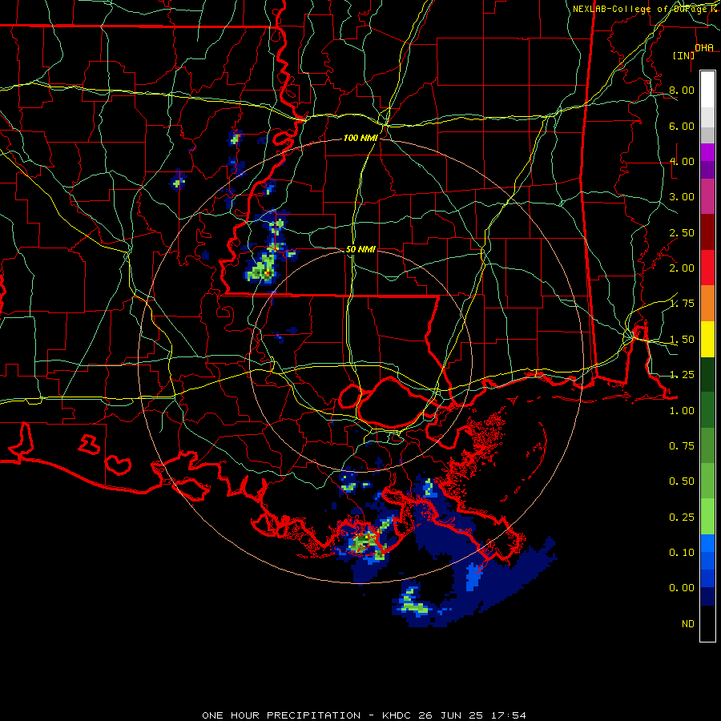Click the 1.25 legend value
This screenshot has width=721, height=721.
tap(681, 375)
